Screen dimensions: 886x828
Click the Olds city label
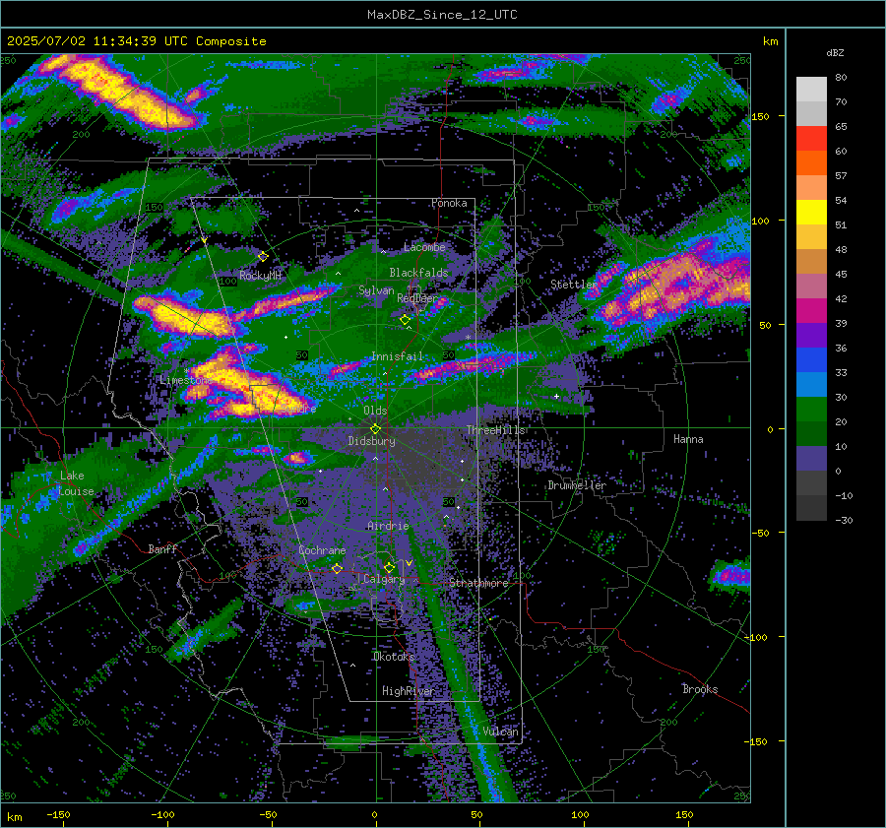375,411
